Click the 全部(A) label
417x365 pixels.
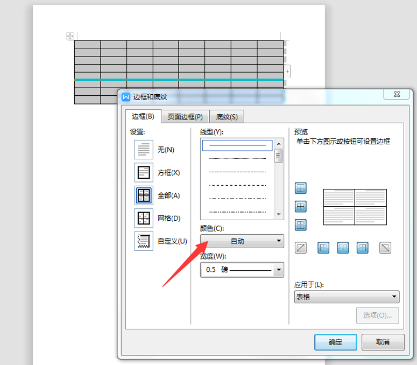click(169, 195)
